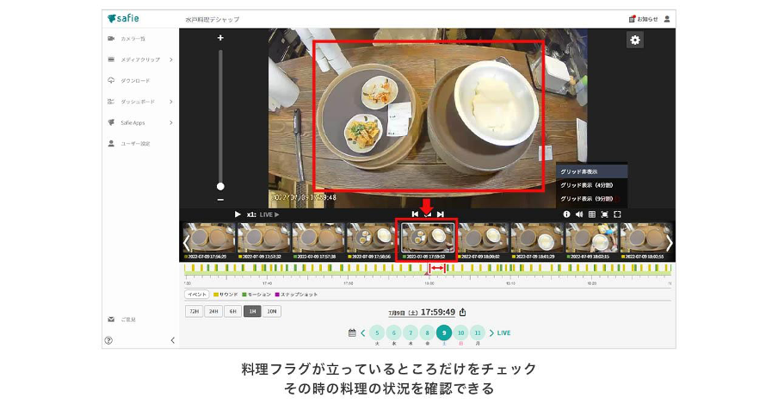
Task: Open the ご意見 feedback link
Action: coord(128,320)
